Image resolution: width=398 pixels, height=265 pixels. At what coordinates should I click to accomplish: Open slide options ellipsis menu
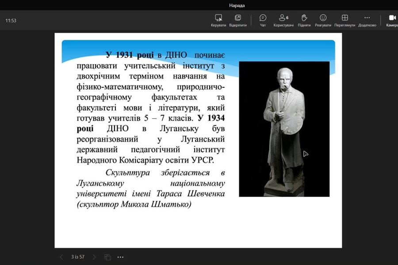(x=121, y=257)
